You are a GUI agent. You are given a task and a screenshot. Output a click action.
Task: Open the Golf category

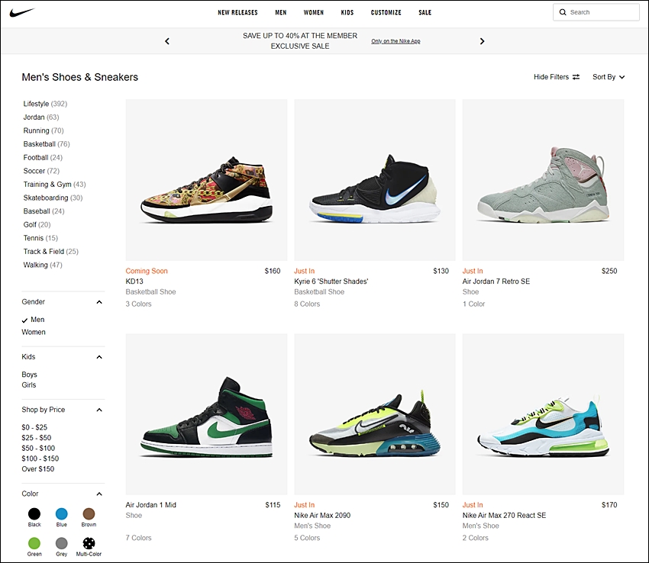tap(37, 224)
